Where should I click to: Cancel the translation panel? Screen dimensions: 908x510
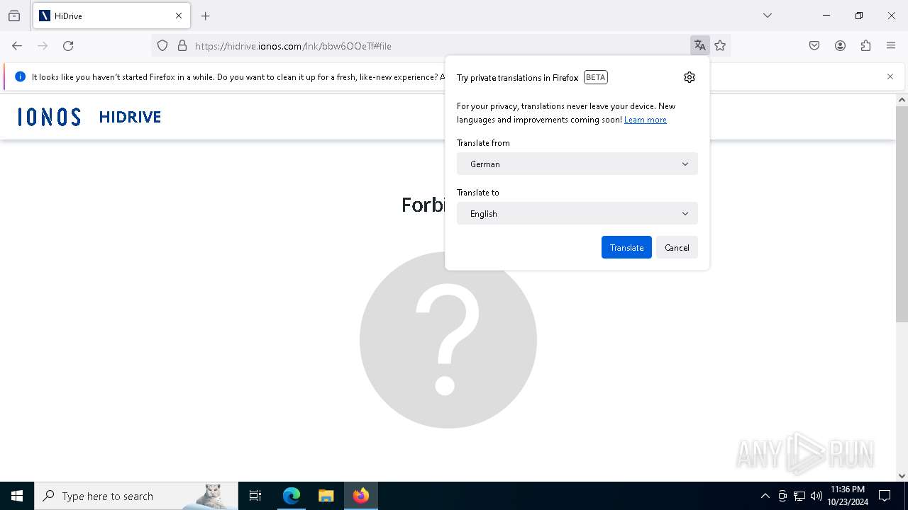(x=677, y=247)
